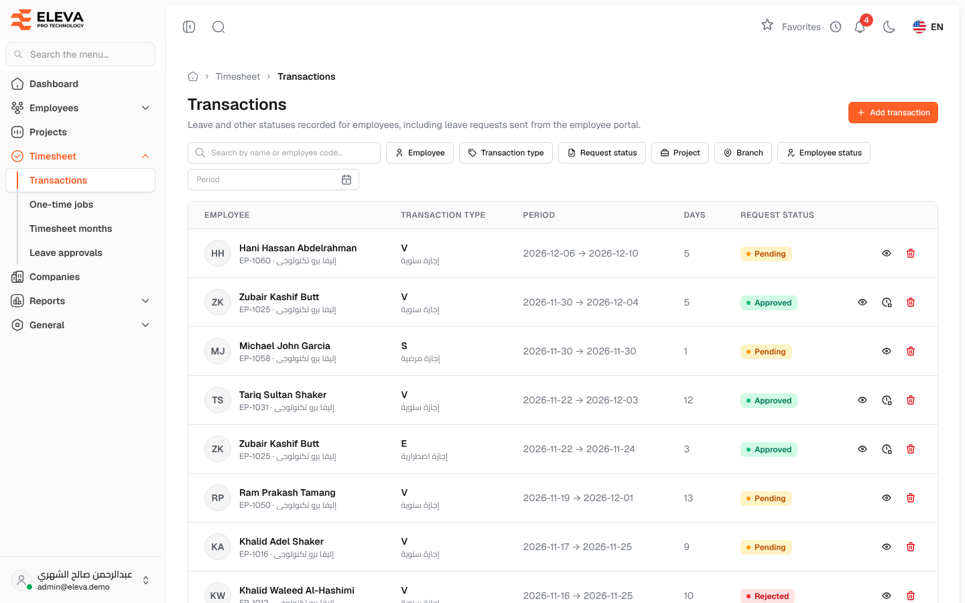Open the Project filter button

tap(680, 153)
